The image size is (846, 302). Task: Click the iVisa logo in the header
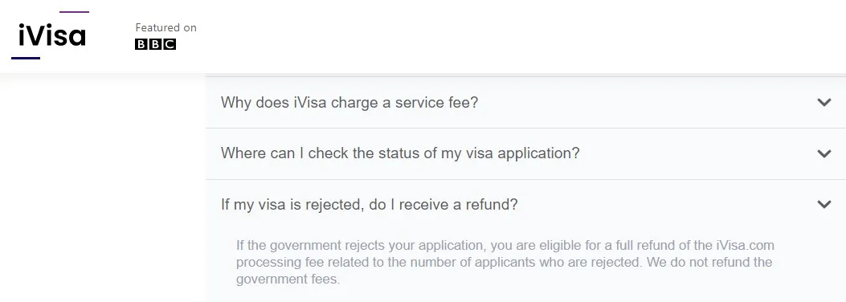point(51,35)
